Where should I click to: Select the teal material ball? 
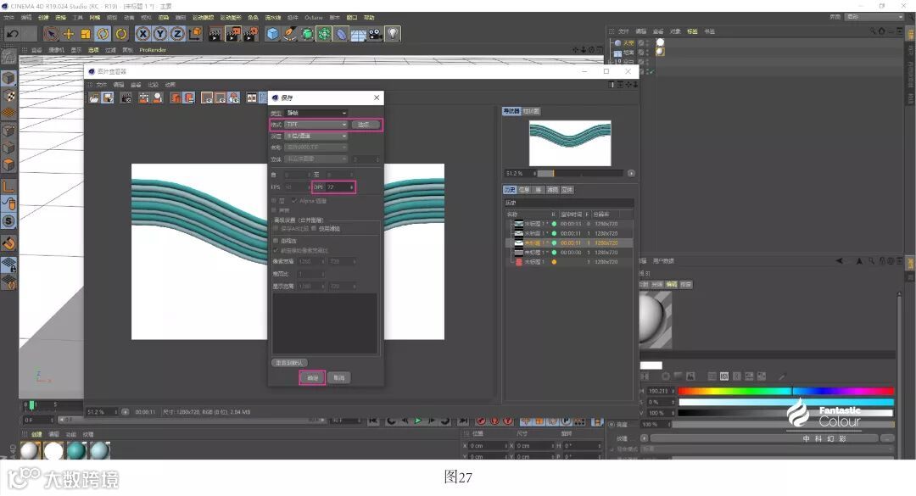[x=76, y=450]
